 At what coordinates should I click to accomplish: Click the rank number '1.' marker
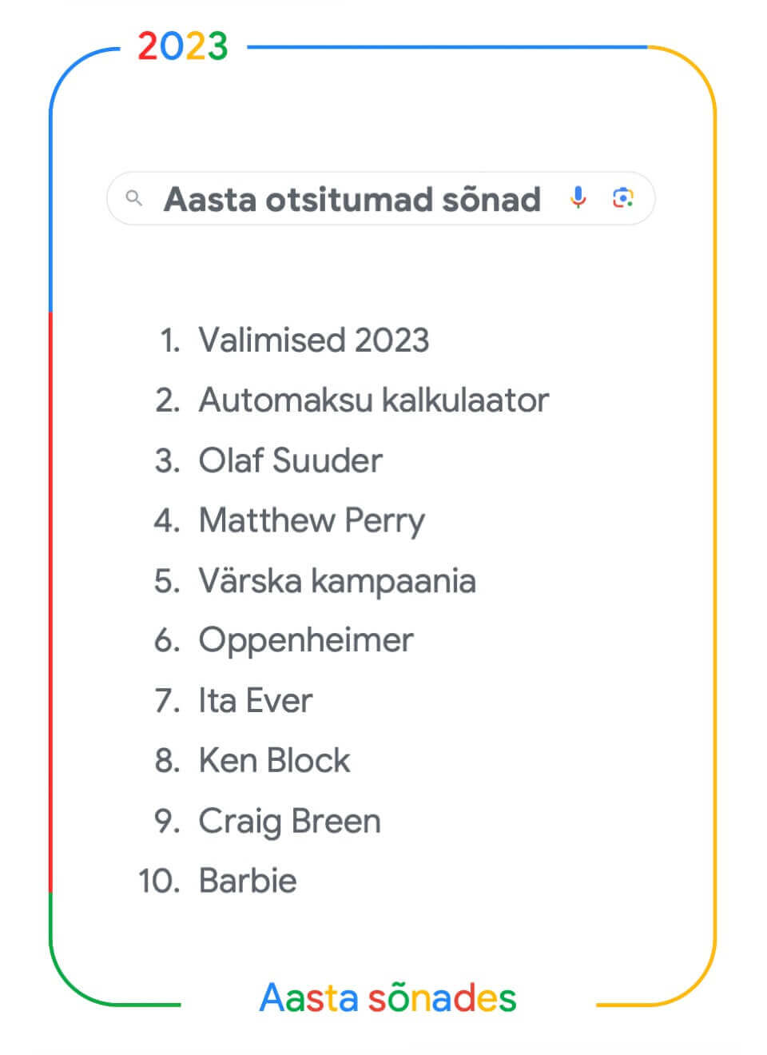click(171, 340)
